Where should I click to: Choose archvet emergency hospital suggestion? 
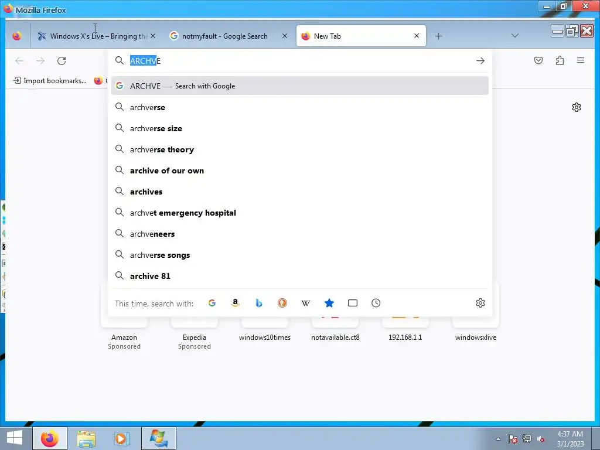pyautogui.click(x=300, y=213)
